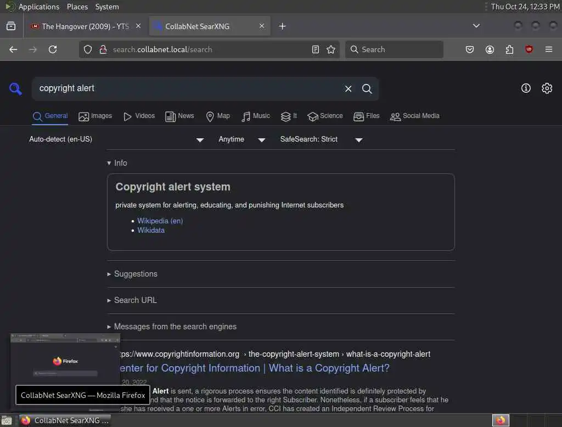The image size is (562, 427).
Task: Switch to the News category
Action: click(x=179, y=116)
